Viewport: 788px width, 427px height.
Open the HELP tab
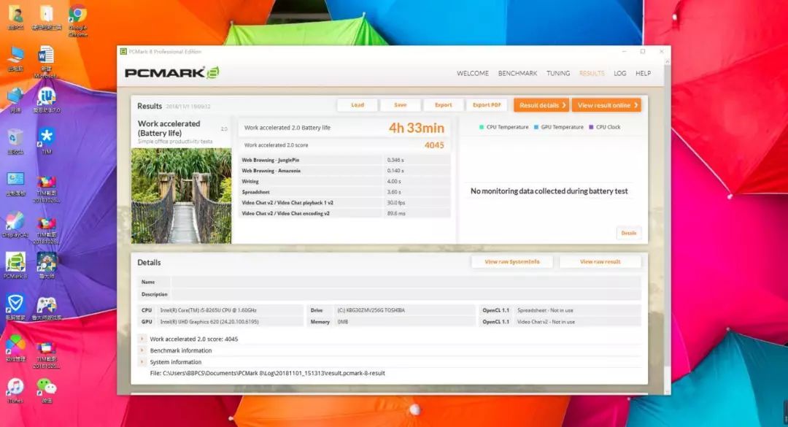643,73
